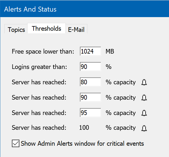Click the bell icon for 90% capacity
The width and height of the screenshot is (169, 157).
coord(144,98)
